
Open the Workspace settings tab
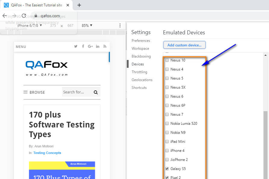(140, 49)
